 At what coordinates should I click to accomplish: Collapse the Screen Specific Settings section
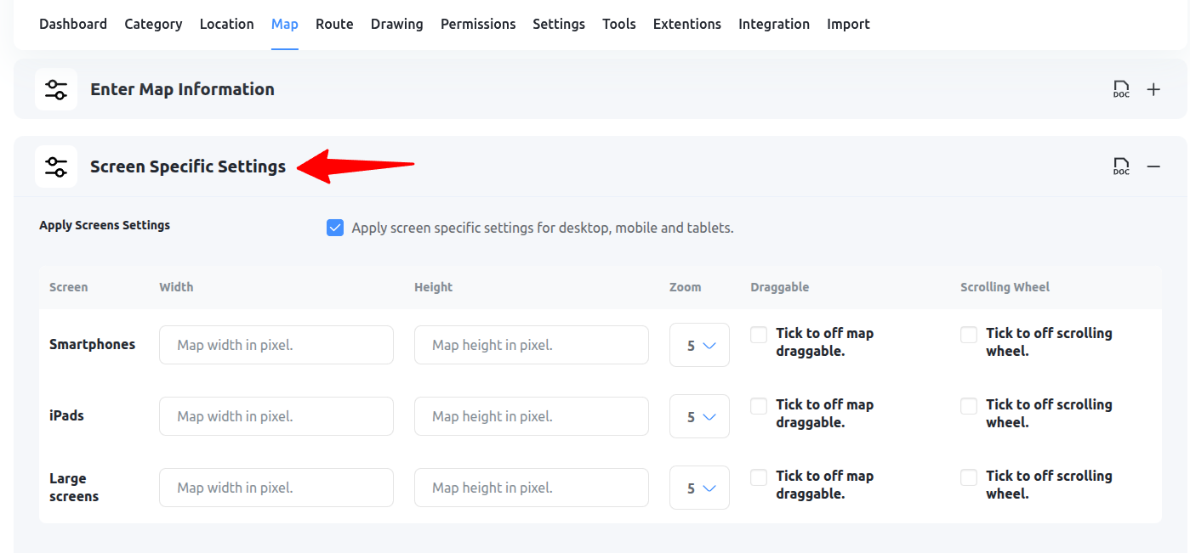(1153, 166)
